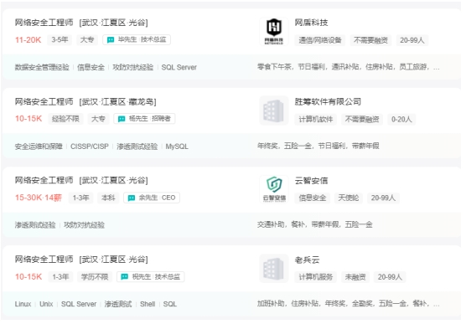The width and height of the screenshot is (466, 324).
Task: Click benefits line starting 零食下午茶
Action: [x=348, y=67]
